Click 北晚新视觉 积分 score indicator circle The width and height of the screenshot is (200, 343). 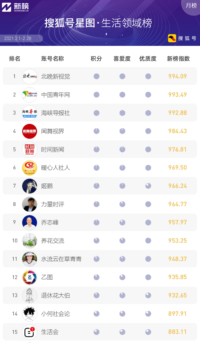(96, 76)
